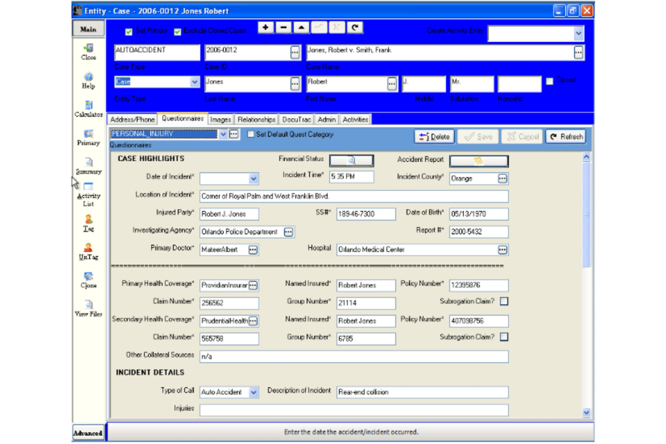Mark the case as Closed

tap(549, 81)
